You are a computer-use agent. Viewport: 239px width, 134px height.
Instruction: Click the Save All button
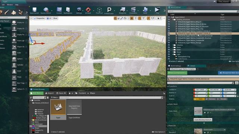61,93
